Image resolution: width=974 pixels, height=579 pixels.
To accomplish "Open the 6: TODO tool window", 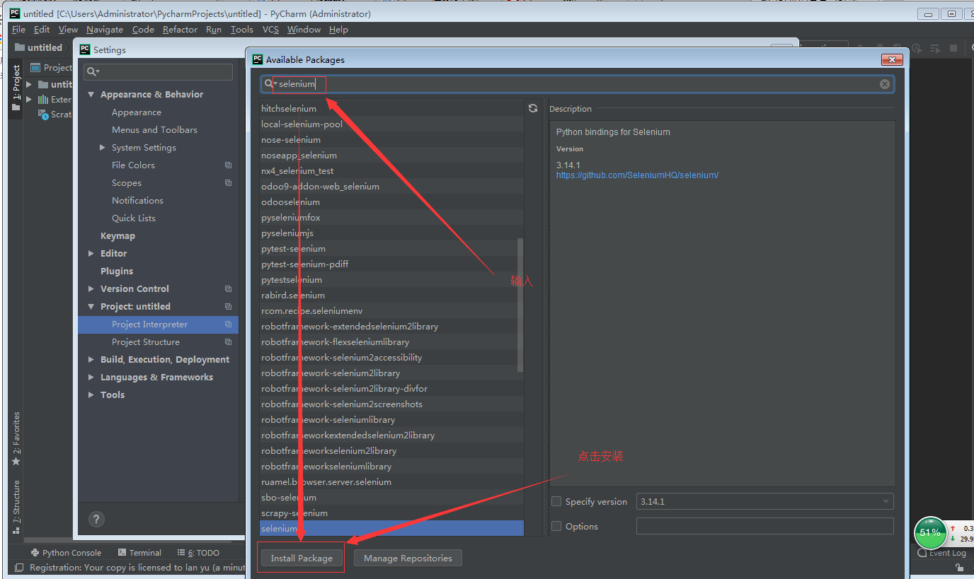I will [197, 553].
